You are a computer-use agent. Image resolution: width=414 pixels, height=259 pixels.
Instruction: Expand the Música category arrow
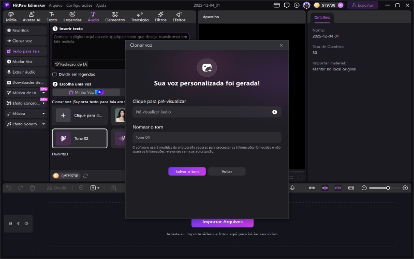pyautogui.click(x=43, y=113)
